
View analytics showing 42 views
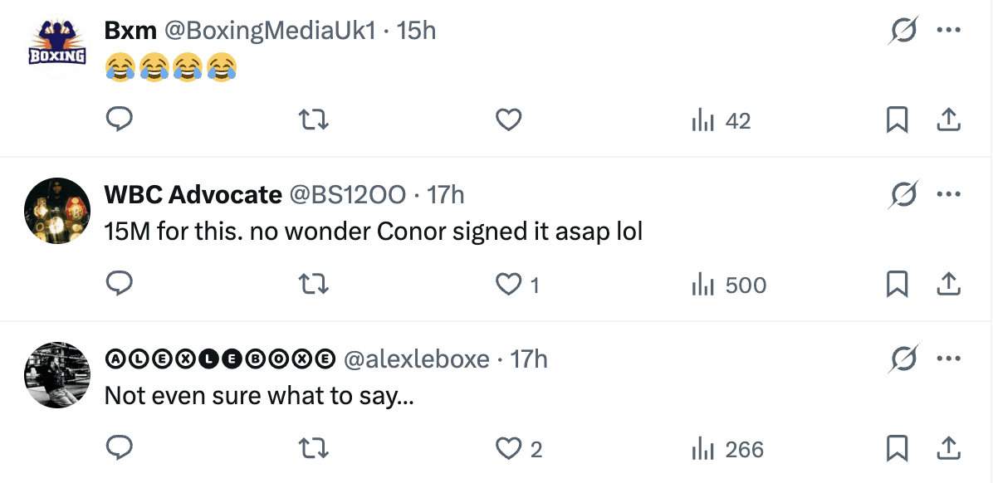[721, 121]
